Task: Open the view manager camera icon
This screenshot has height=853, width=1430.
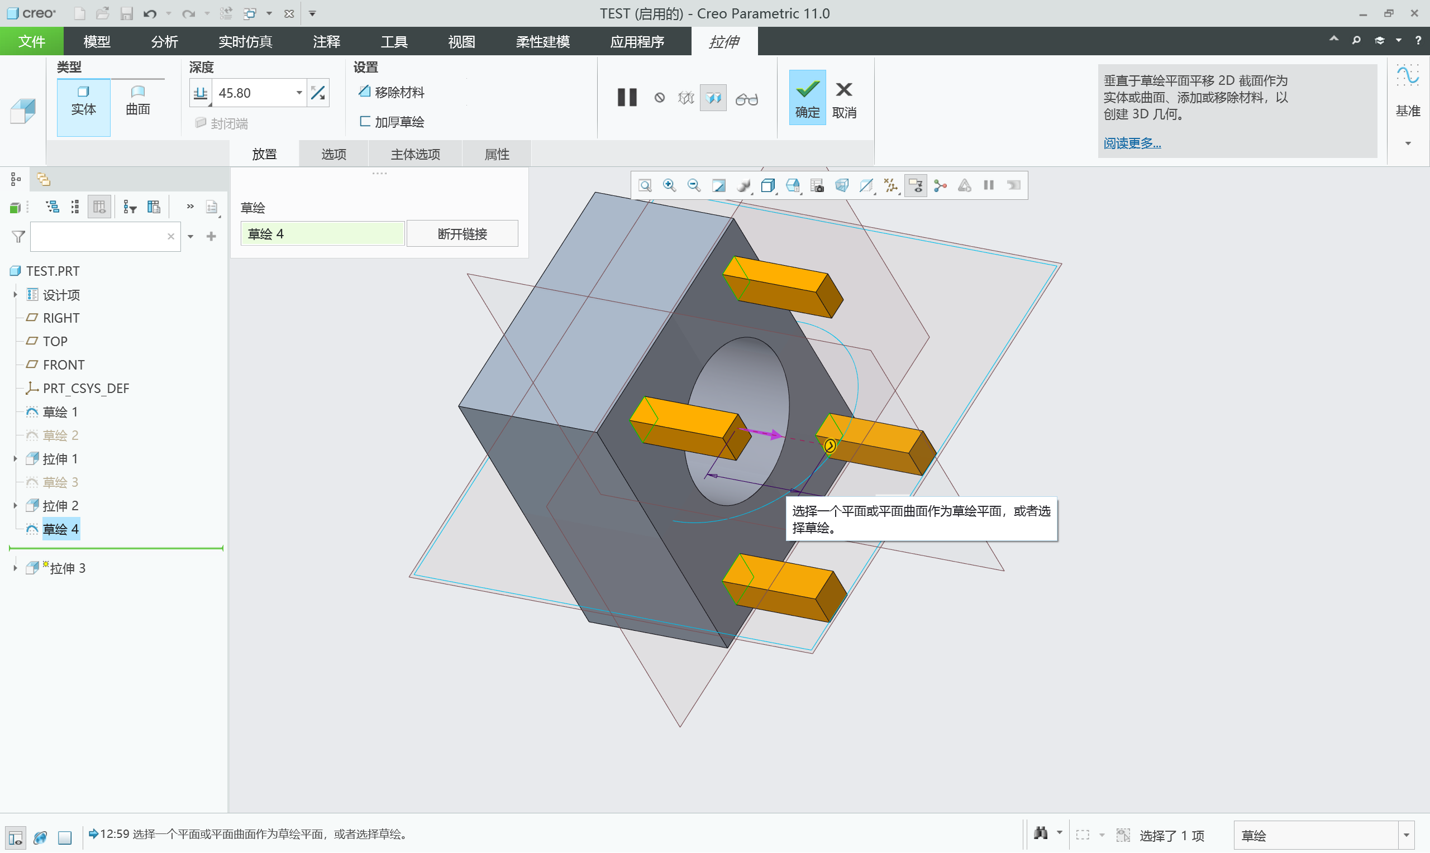Action: [x=818, y=186]
